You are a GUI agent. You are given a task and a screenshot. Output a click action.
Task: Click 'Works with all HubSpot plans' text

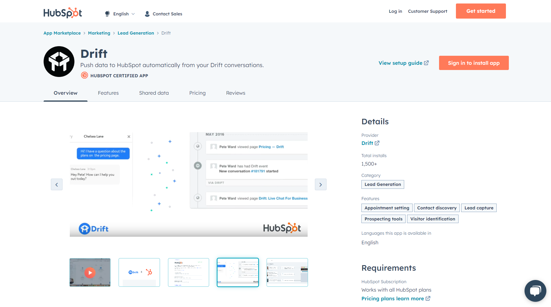tap(396, 290)
